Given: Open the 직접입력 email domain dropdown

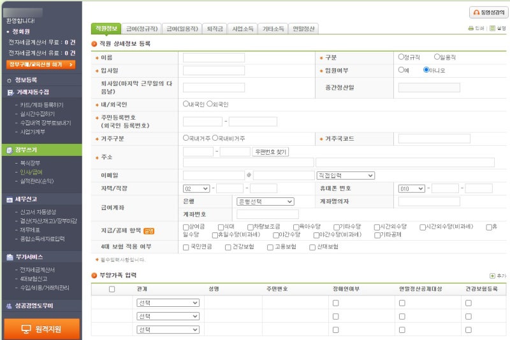Looking at the screenshot, I should [x=346, y=176].
